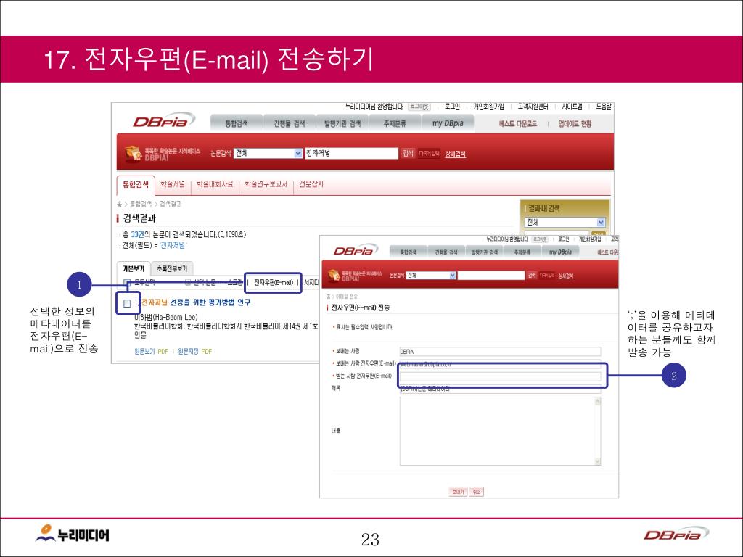Switch to the 전문잡지 tab
Viewport: 743px width, 557px height.
tap(311, 184)
